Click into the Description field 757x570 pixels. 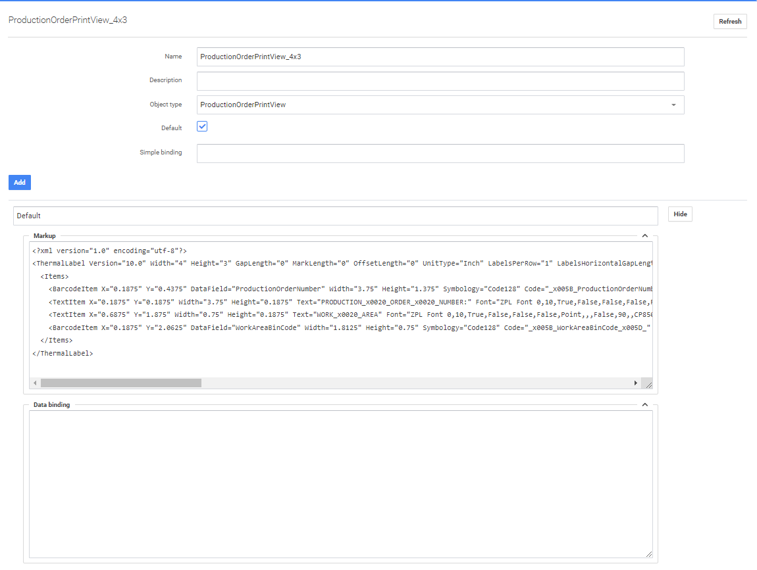point(440,81)
